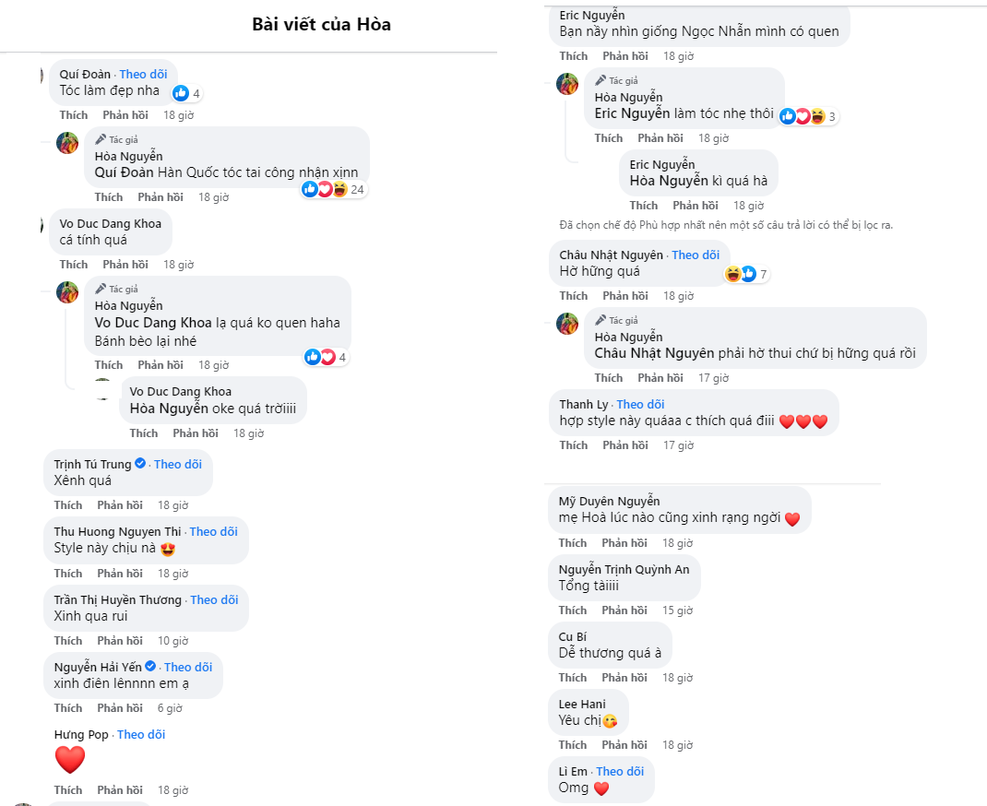Open Nguyễn Trịnh Quỳnh An's profile
Image resolution: width=987 pixels, height=806 pixels.
pyautogui.click(x=624, y=569)
